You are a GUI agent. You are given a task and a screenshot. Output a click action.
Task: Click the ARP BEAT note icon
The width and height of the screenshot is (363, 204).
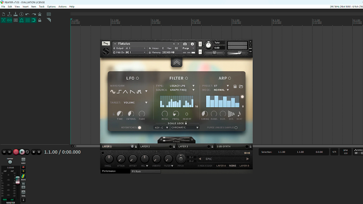(239, 114)
